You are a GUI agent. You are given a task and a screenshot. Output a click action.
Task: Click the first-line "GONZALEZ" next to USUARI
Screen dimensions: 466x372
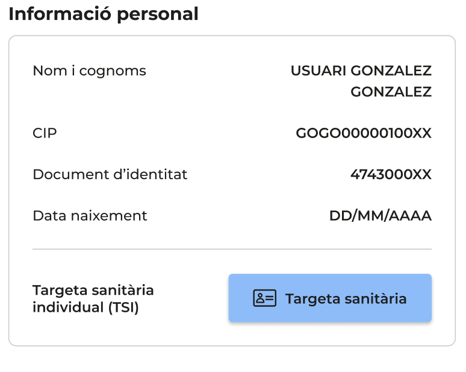pyautogui.click(x=391, y=71)
